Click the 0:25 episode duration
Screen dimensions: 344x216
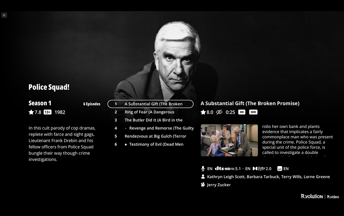[x=230, y=112]
